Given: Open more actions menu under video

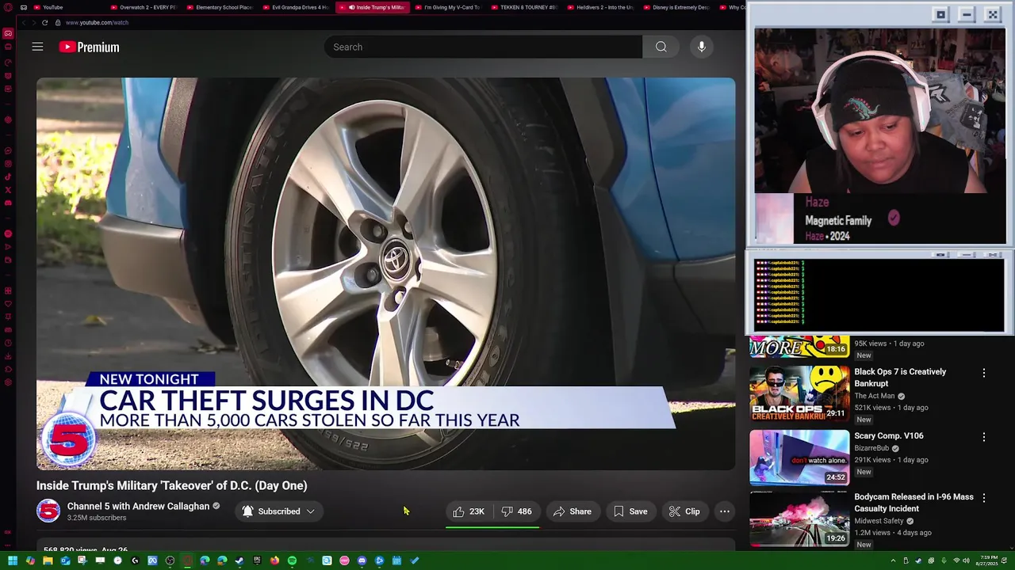Looking at the screenshot, I should [724, 511].
